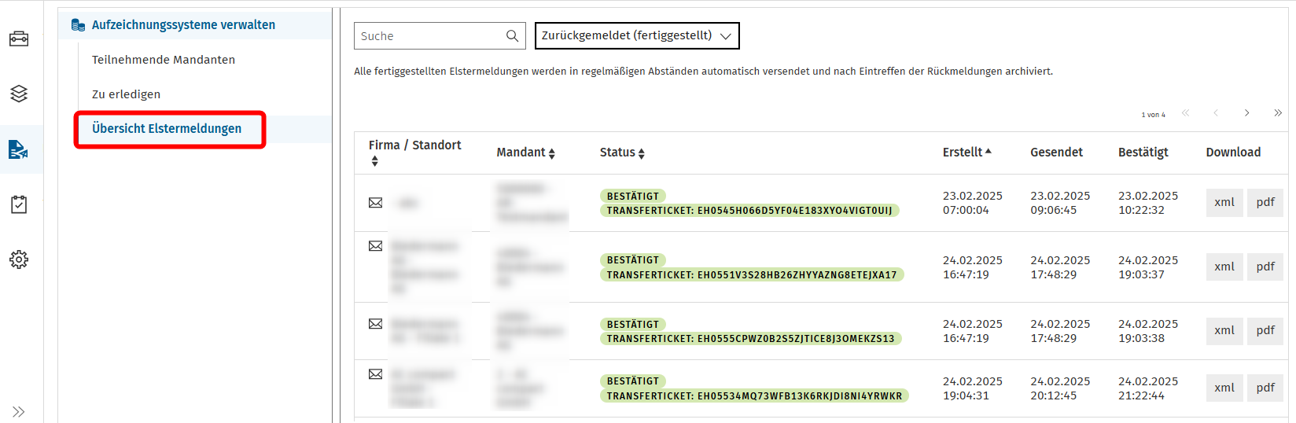Click Bestätigt time 10:22:32 cell
This screenshot has height=423, width=1296.
(1141, 211)
